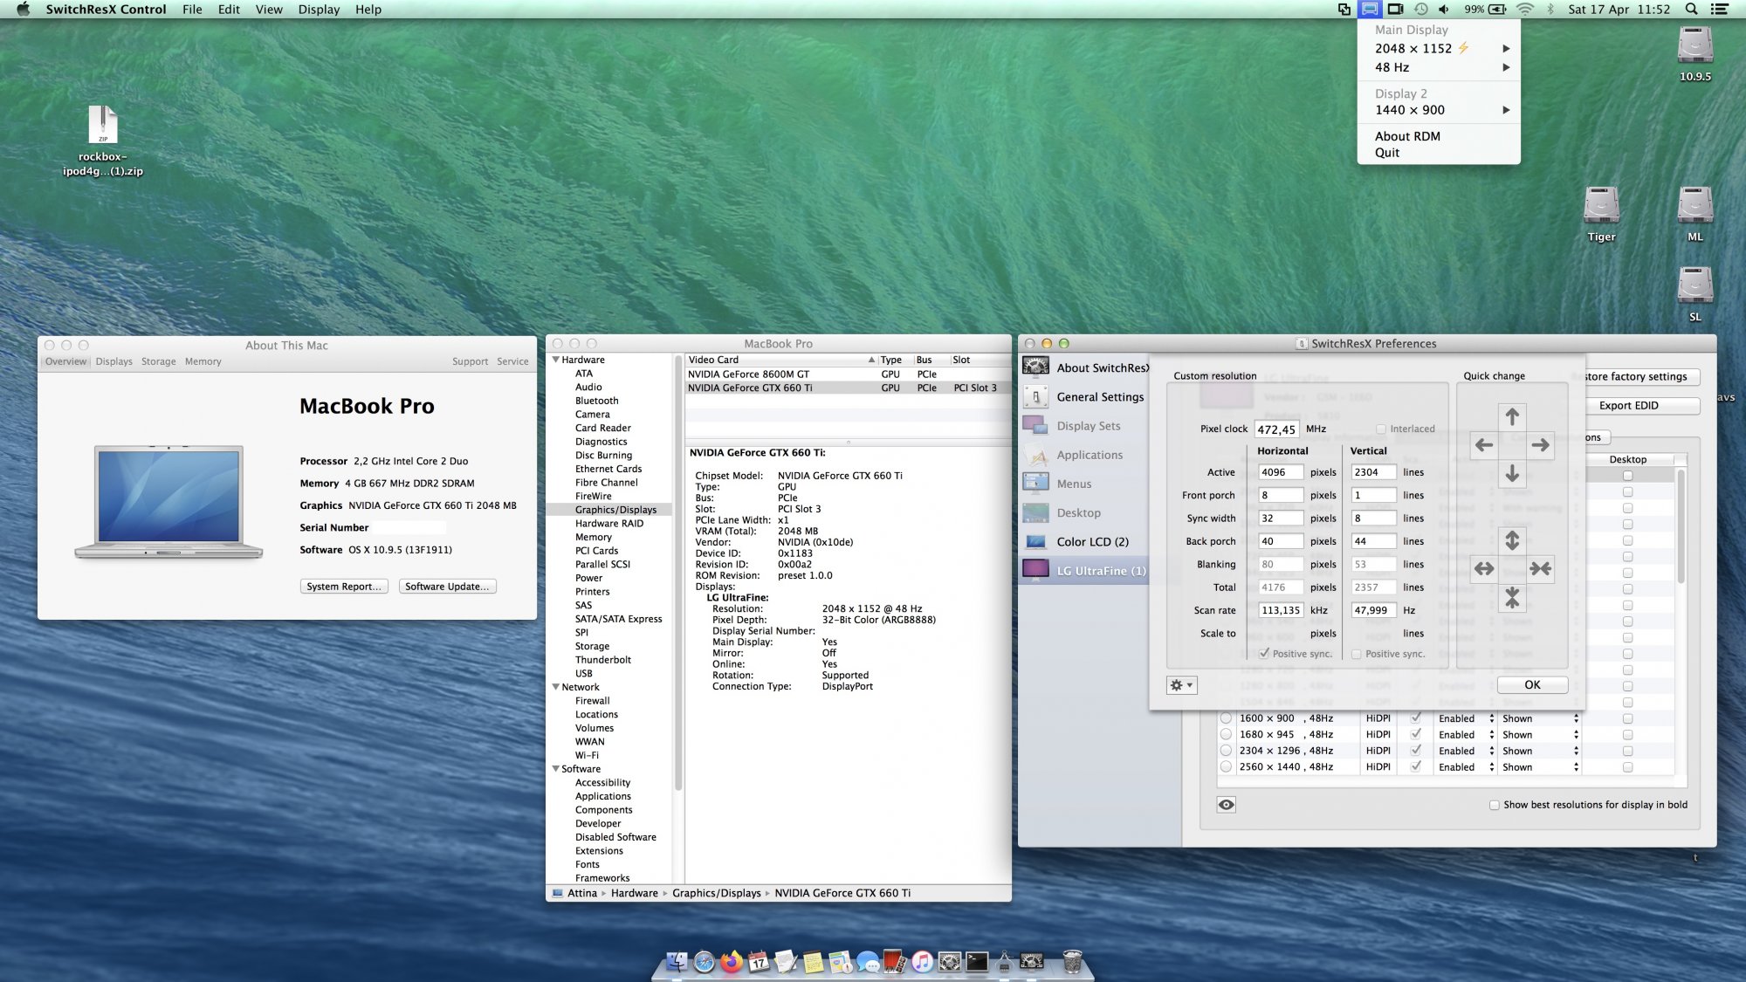This screenshot has width=1746, height=982.
Task: Open Color LCD (2) display settings
Action: point(1092,542)
